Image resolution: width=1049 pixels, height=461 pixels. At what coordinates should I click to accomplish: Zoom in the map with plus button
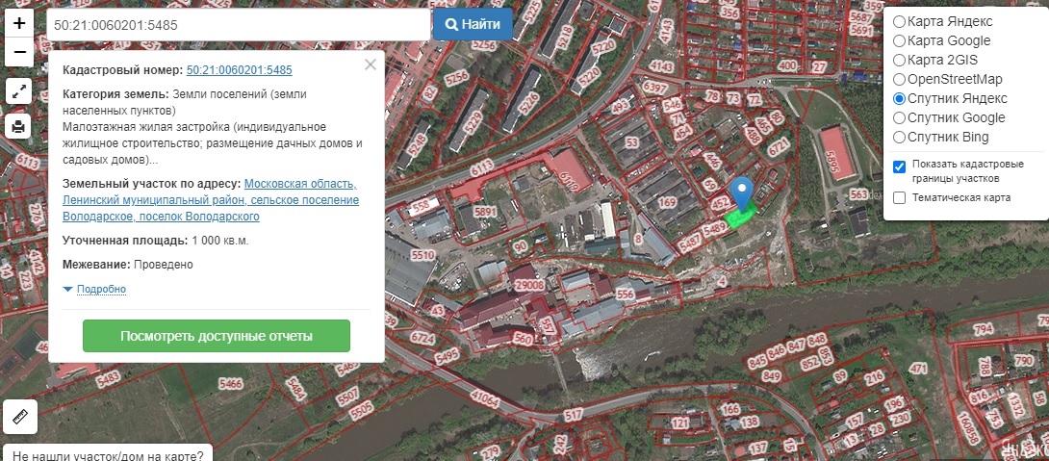(19, 23)
